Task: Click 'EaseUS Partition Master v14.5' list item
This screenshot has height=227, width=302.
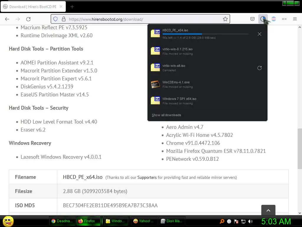Action: point(55,95)
